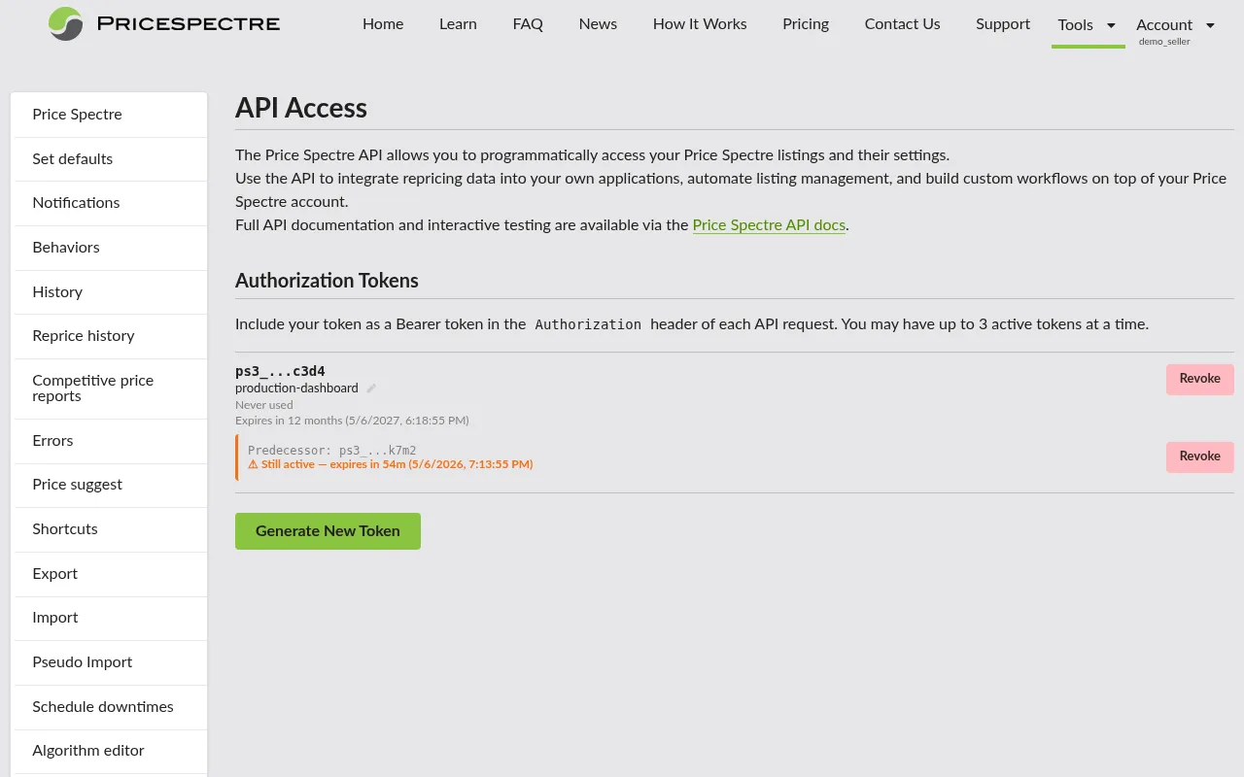Click the PriceSpectre logo icon
The image size is (1244, 777).
[66, 23]
